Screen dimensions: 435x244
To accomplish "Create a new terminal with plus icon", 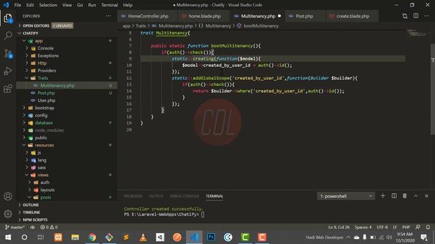I will tap(383, 196).
